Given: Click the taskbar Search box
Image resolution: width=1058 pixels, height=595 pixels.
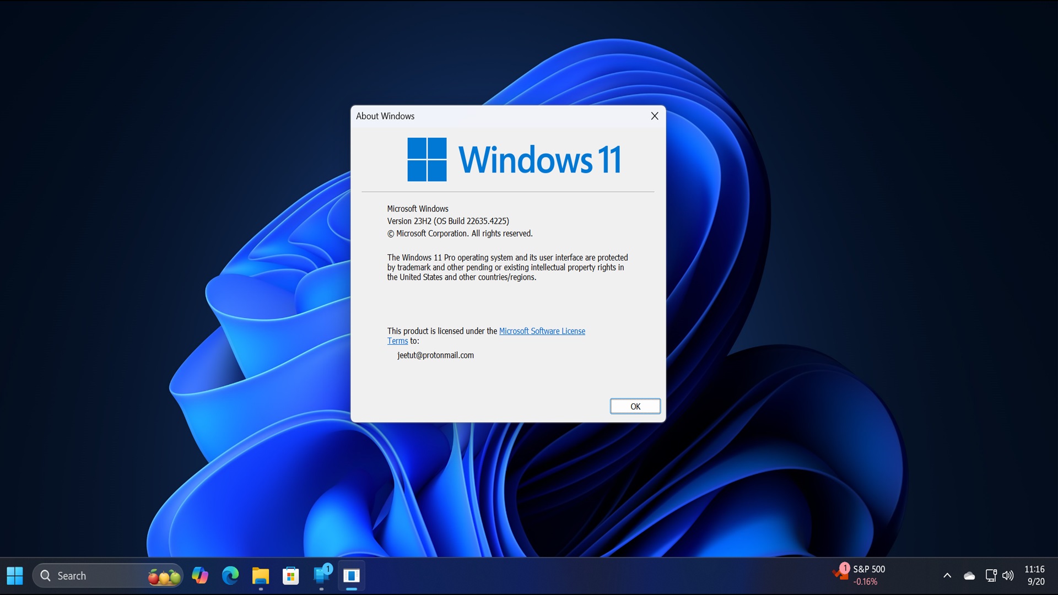Looking at the screenshot, I should click(x=107, y=576).
